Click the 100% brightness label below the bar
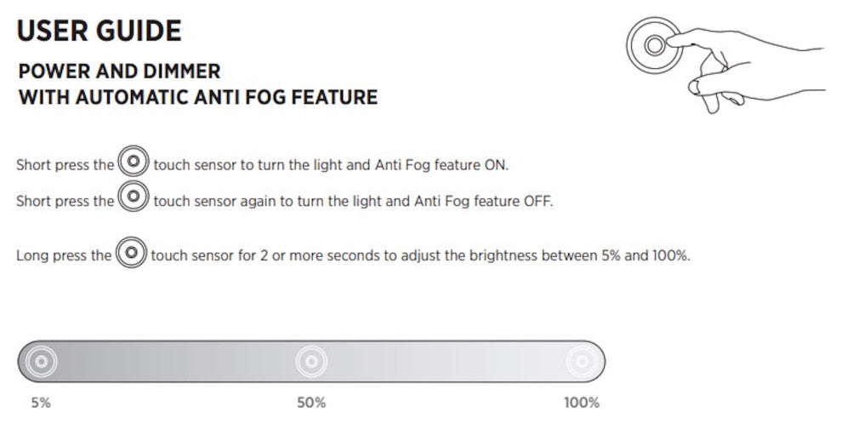The height and width of the screenshot is (424, 842). coord(582,403)
